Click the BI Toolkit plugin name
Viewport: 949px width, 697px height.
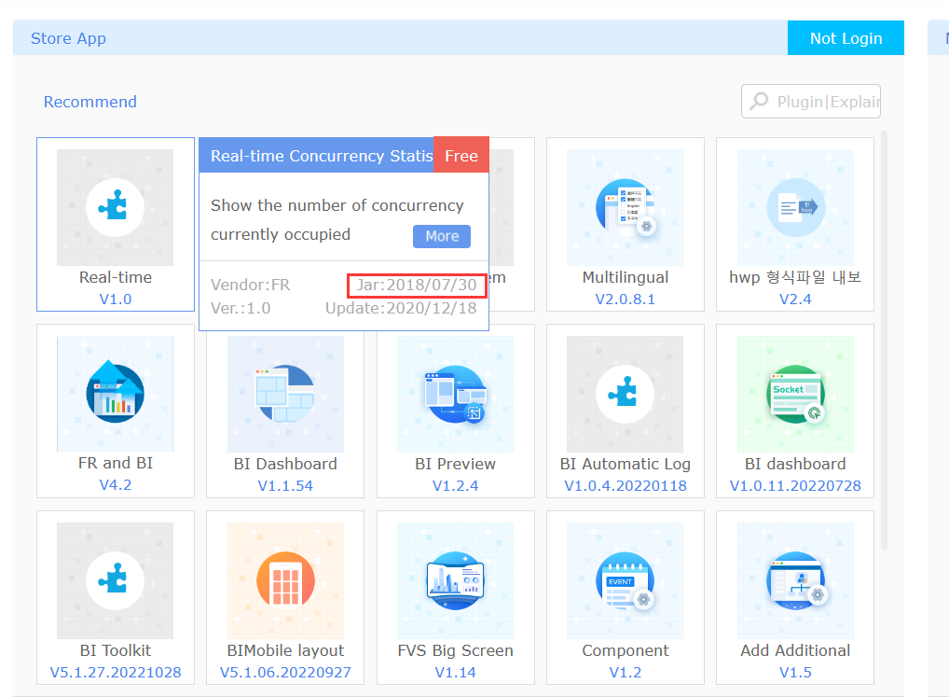[x=115, y=650]
